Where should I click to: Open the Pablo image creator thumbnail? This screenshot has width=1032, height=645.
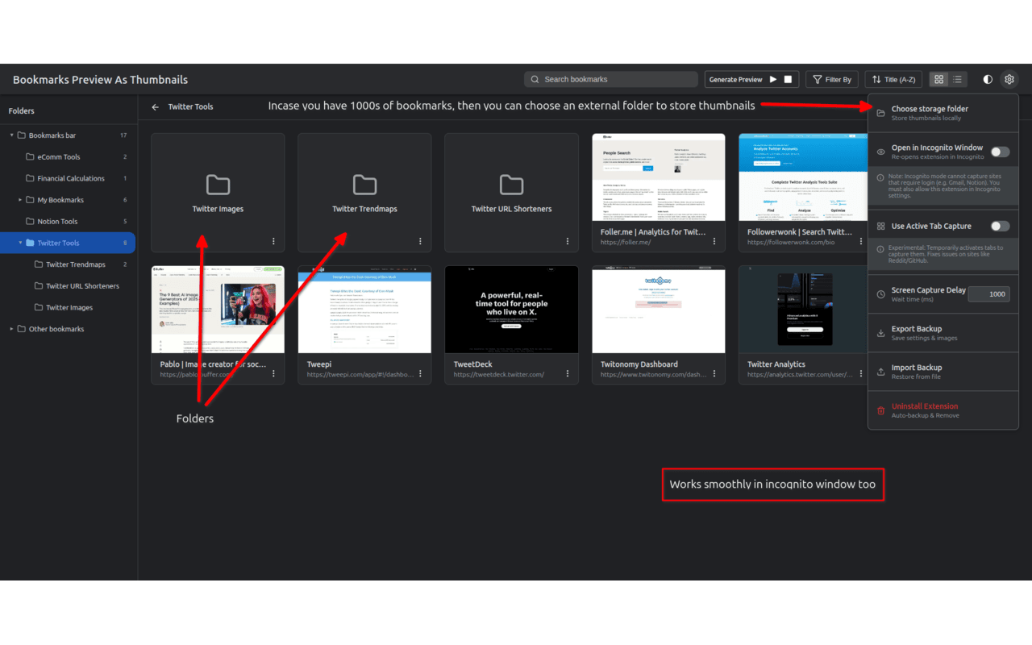tap(218, 310)
